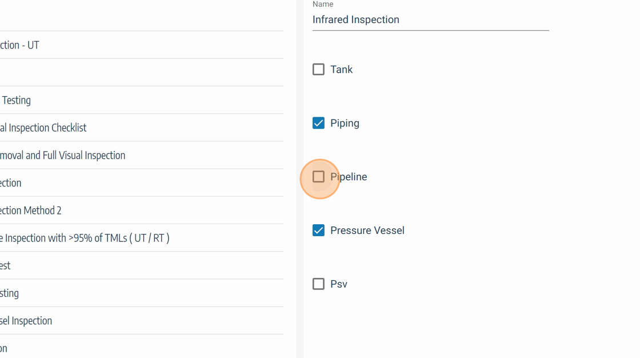This screenshot has width=640, height=358.
Task: Uncheck the Piping checkbox
Action: [x=318, y=123]
